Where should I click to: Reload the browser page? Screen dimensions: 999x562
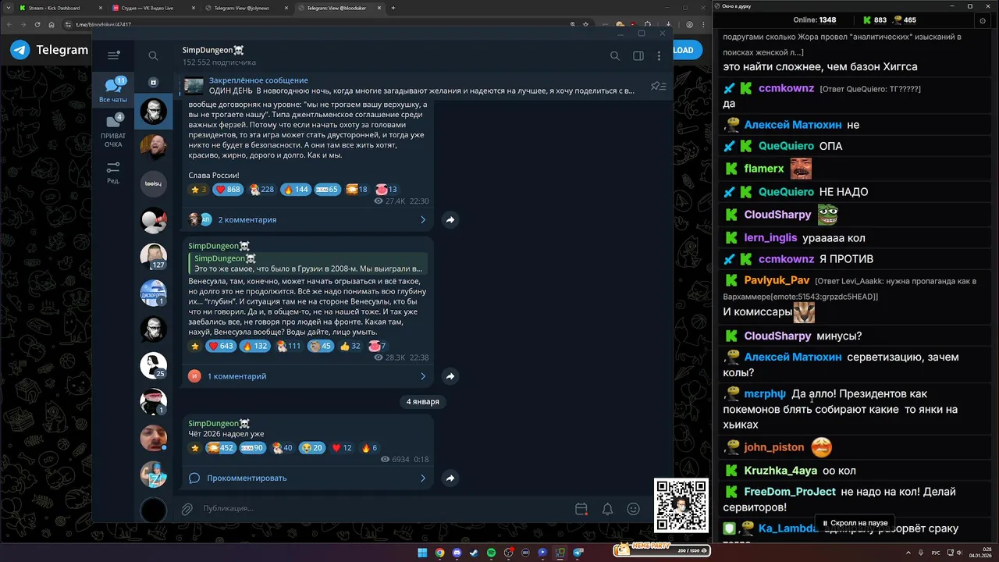coord(37,24)
